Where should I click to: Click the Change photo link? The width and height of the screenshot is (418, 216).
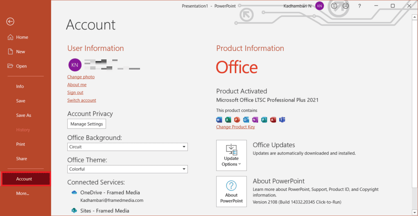81,77
